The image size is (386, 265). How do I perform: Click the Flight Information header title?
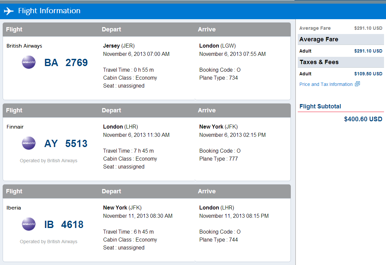(x=49, y=11)
